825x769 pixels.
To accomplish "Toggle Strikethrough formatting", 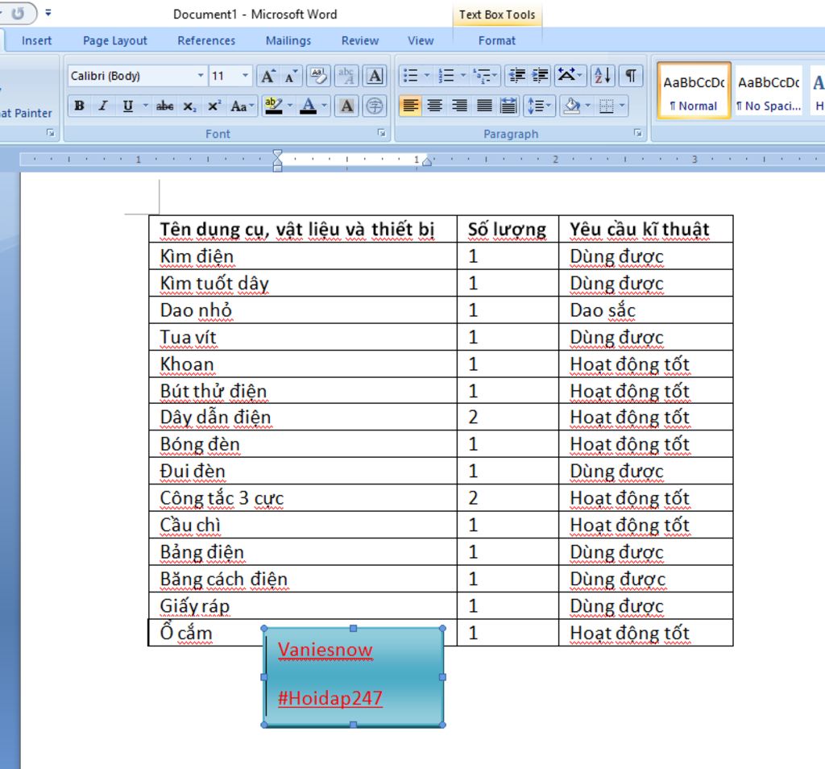I will click(x=164, y=106).
